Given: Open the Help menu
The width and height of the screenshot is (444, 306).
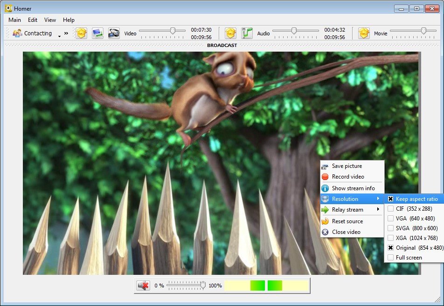Looking at the screenshot, I should coord(69,20).
